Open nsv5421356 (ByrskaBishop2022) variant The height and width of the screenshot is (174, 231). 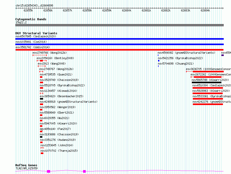tap(180, 58)
